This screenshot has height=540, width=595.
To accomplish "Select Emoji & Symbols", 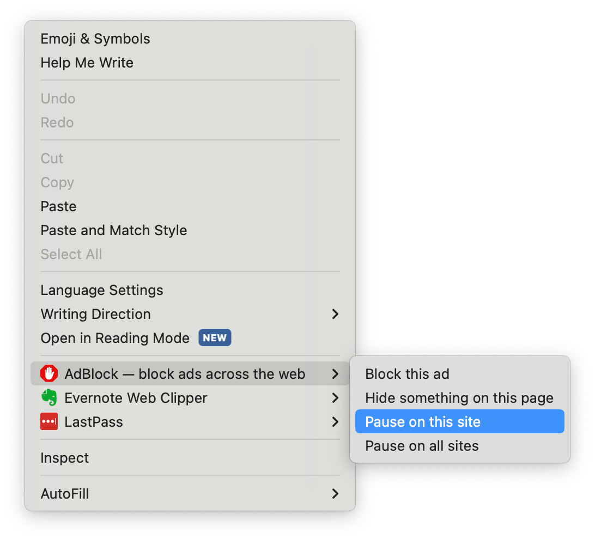I will coord(95,39).
